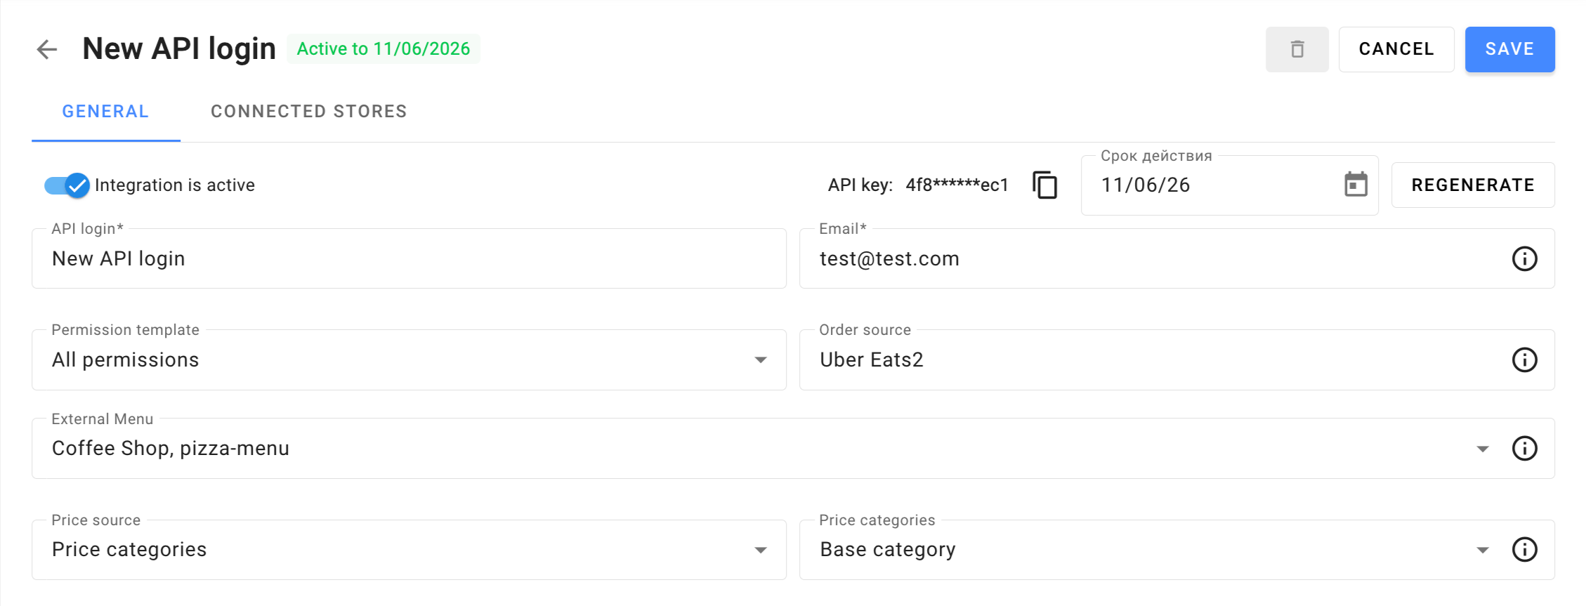This screenshot has width=1586, height=606.
Task: Select the General tab
Action: pyautogui.click(x=105, y=112)
